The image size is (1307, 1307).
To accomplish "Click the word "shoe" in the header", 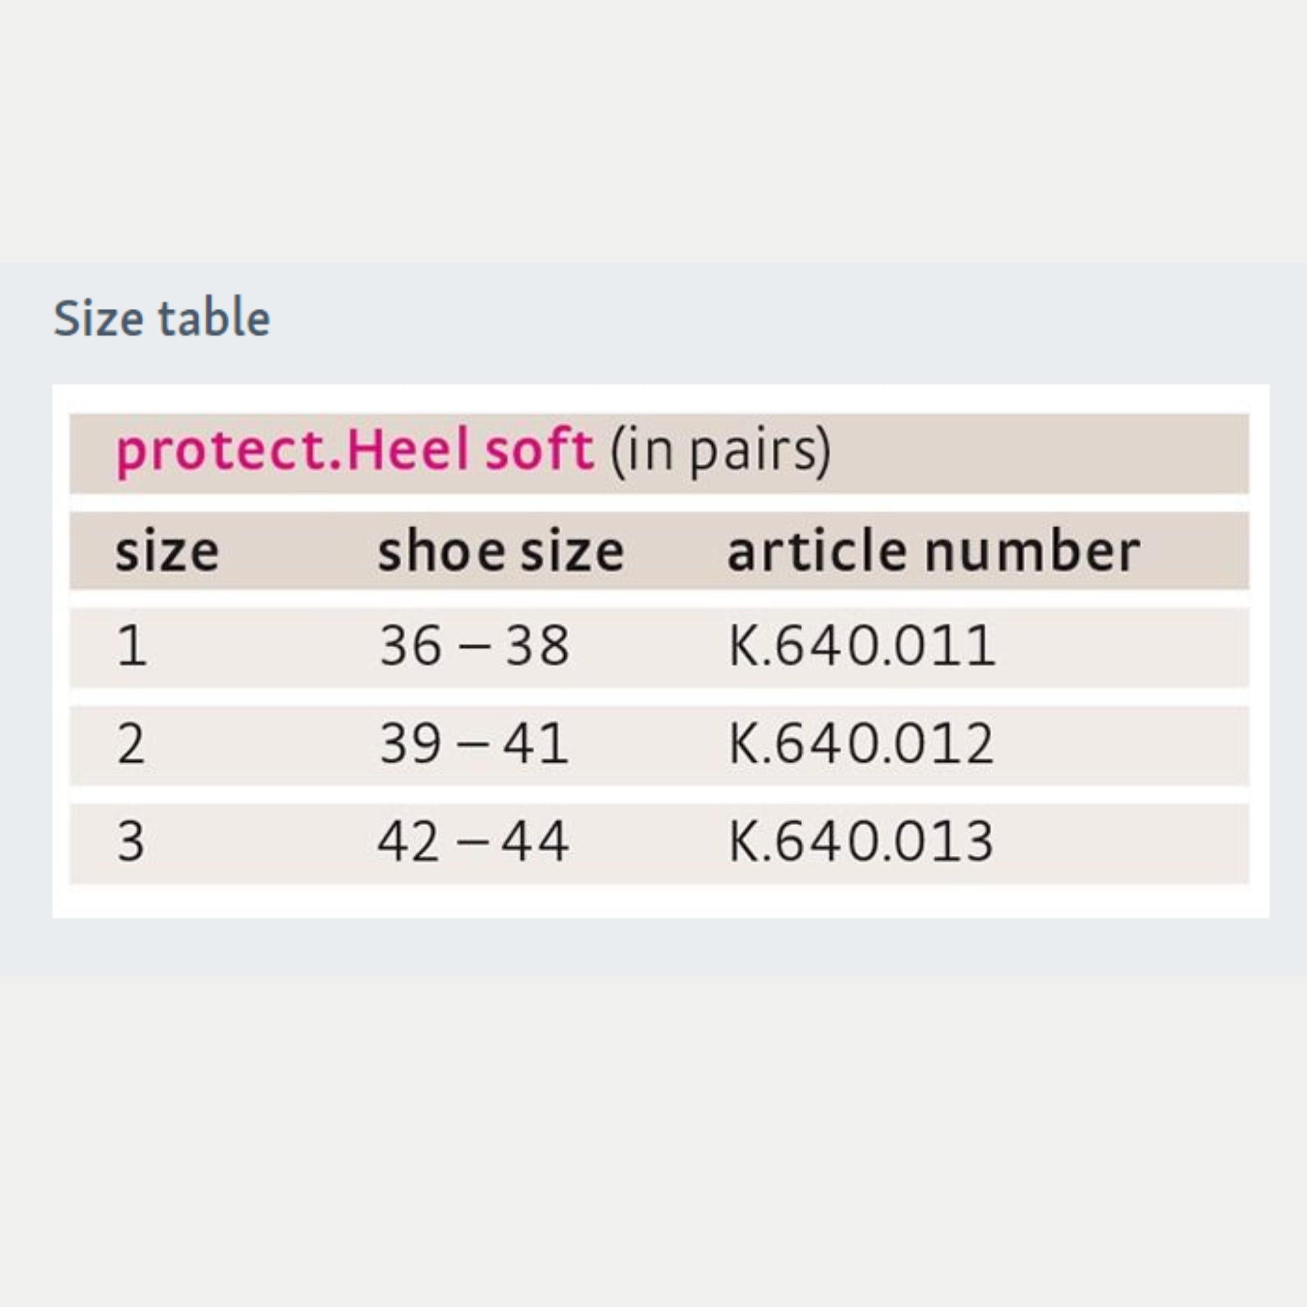I will (x=440, y=552).
